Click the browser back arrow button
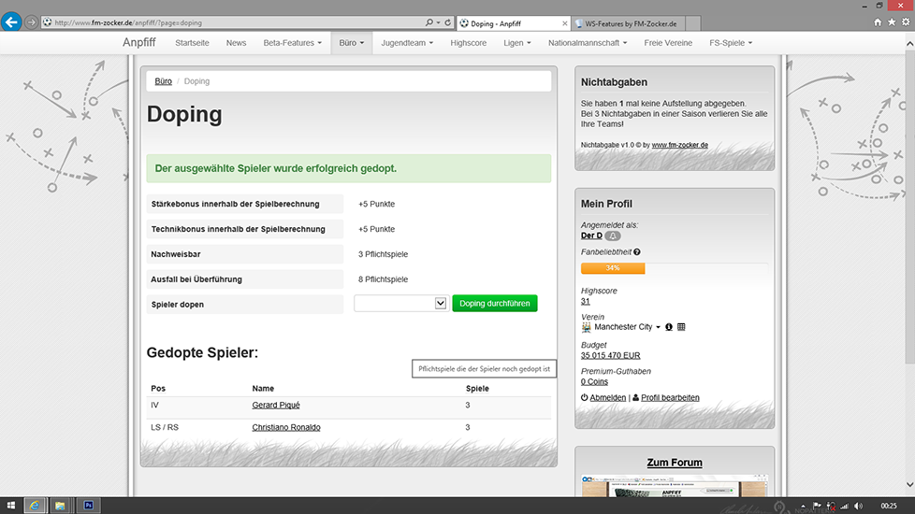 pyautogui.click(x=11, y=21)
